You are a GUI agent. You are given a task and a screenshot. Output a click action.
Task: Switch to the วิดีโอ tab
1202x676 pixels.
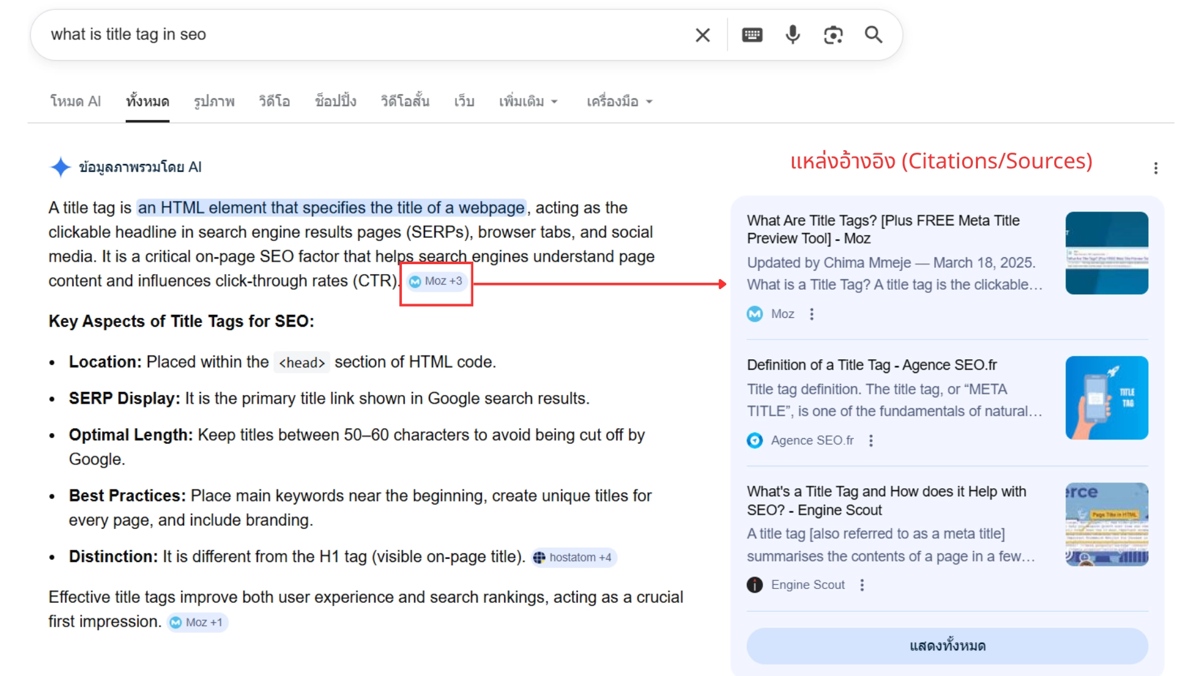coord(274,101)
